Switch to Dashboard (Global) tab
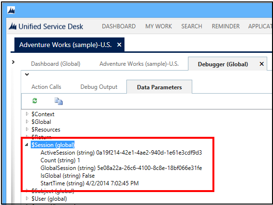273x205 pixels. tap(56, 64)
